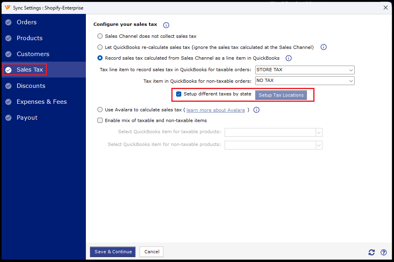394x262 pixels.
Task: Click the refresh icon at bottom right
Action: (x=372, y=252)
